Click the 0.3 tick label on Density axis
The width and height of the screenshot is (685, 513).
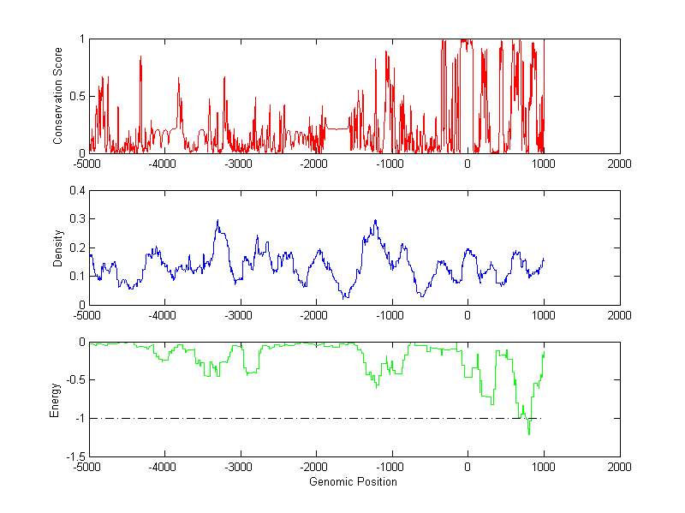[x=76, y=219]
